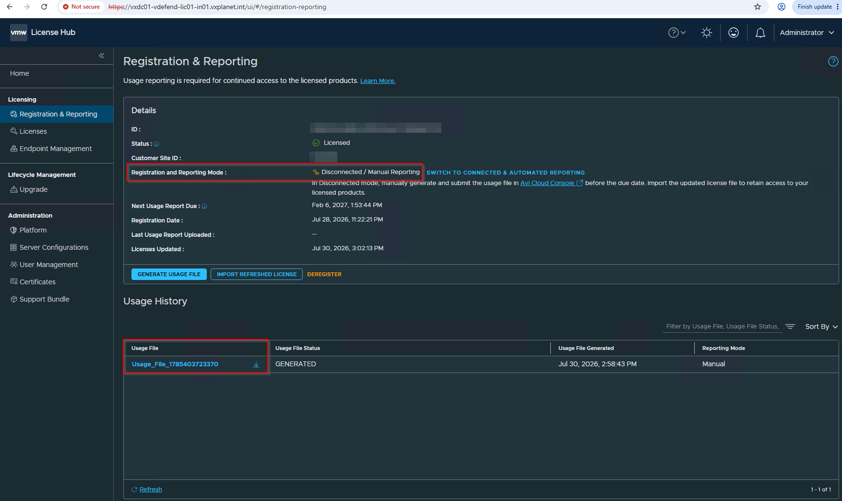Select the GENERATED status cell
842x501 pixels.
point(296,364)
